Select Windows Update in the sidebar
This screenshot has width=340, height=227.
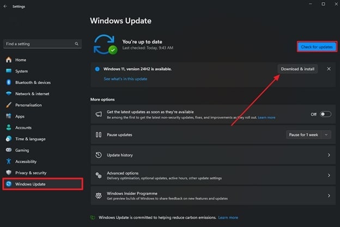click(x=42, y=184)
